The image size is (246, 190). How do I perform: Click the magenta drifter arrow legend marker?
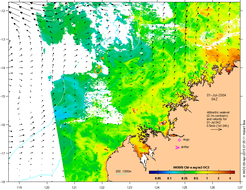coord(177,147)
